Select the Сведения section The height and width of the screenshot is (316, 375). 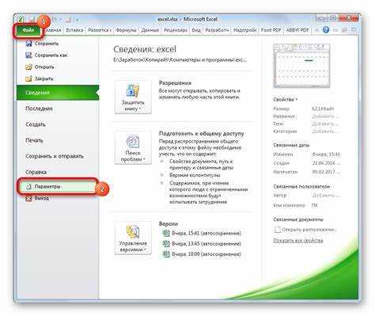click(x=58, y=93)
